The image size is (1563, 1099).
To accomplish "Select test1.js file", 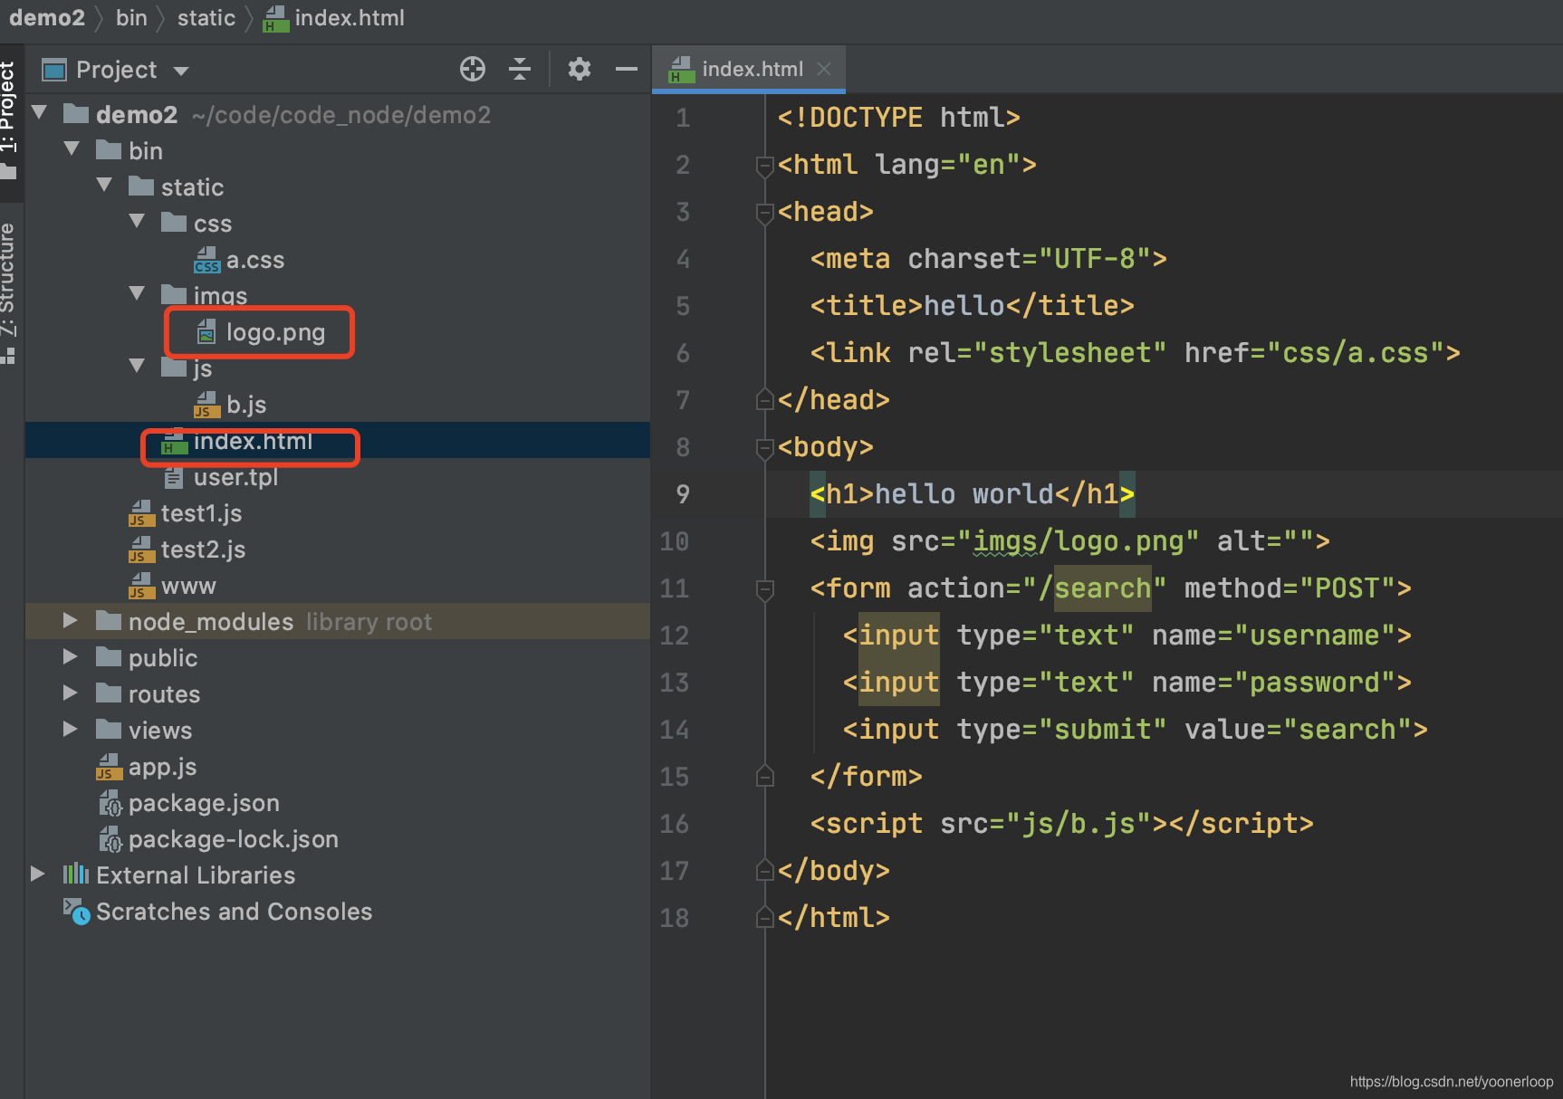I will tap(338, 513).
